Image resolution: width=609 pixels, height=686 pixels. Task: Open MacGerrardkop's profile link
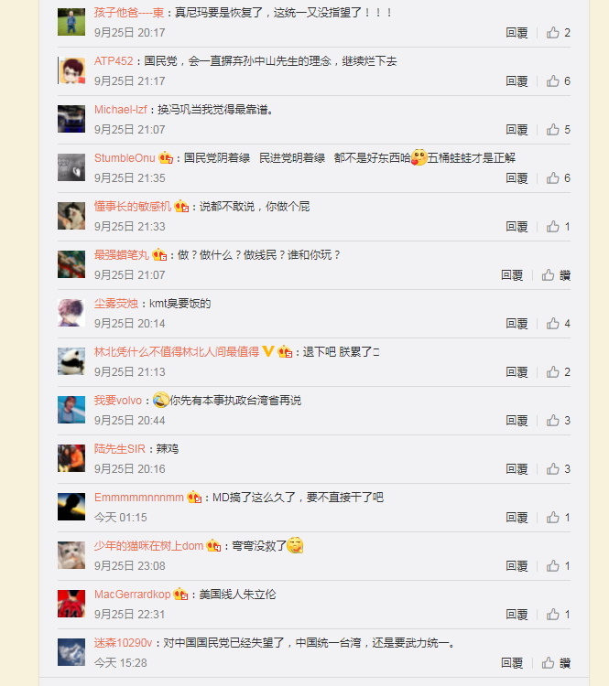(x=132, y=595)
